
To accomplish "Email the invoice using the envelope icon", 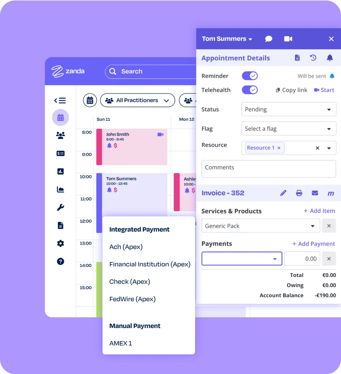I will tap(315, 193).
